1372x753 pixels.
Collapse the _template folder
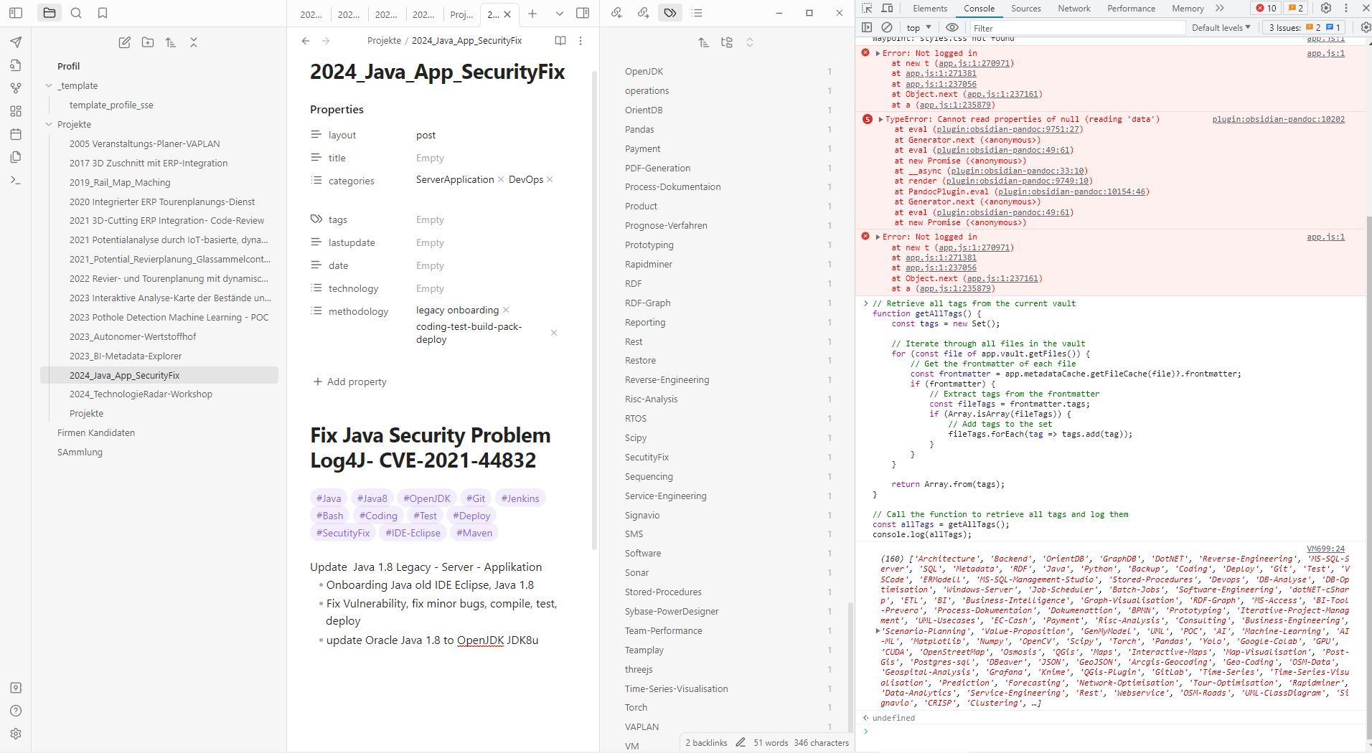49,85
